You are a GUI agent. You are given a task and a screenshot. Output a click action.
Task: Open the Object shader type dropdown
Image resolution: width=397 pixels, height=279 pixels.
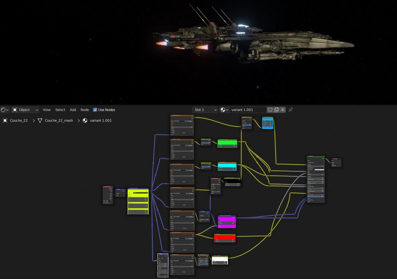25,110
